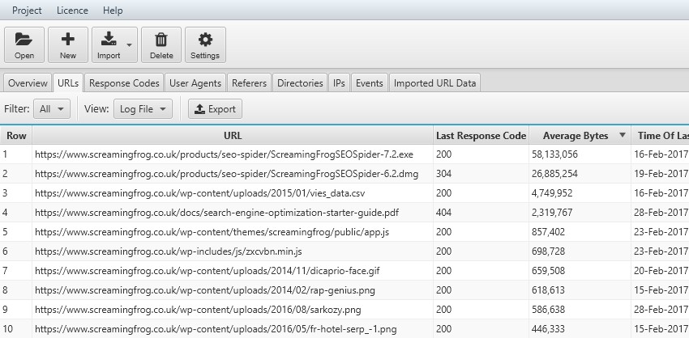
Task: Open the View dropdown showing Log File
Action: pos(142,109)
